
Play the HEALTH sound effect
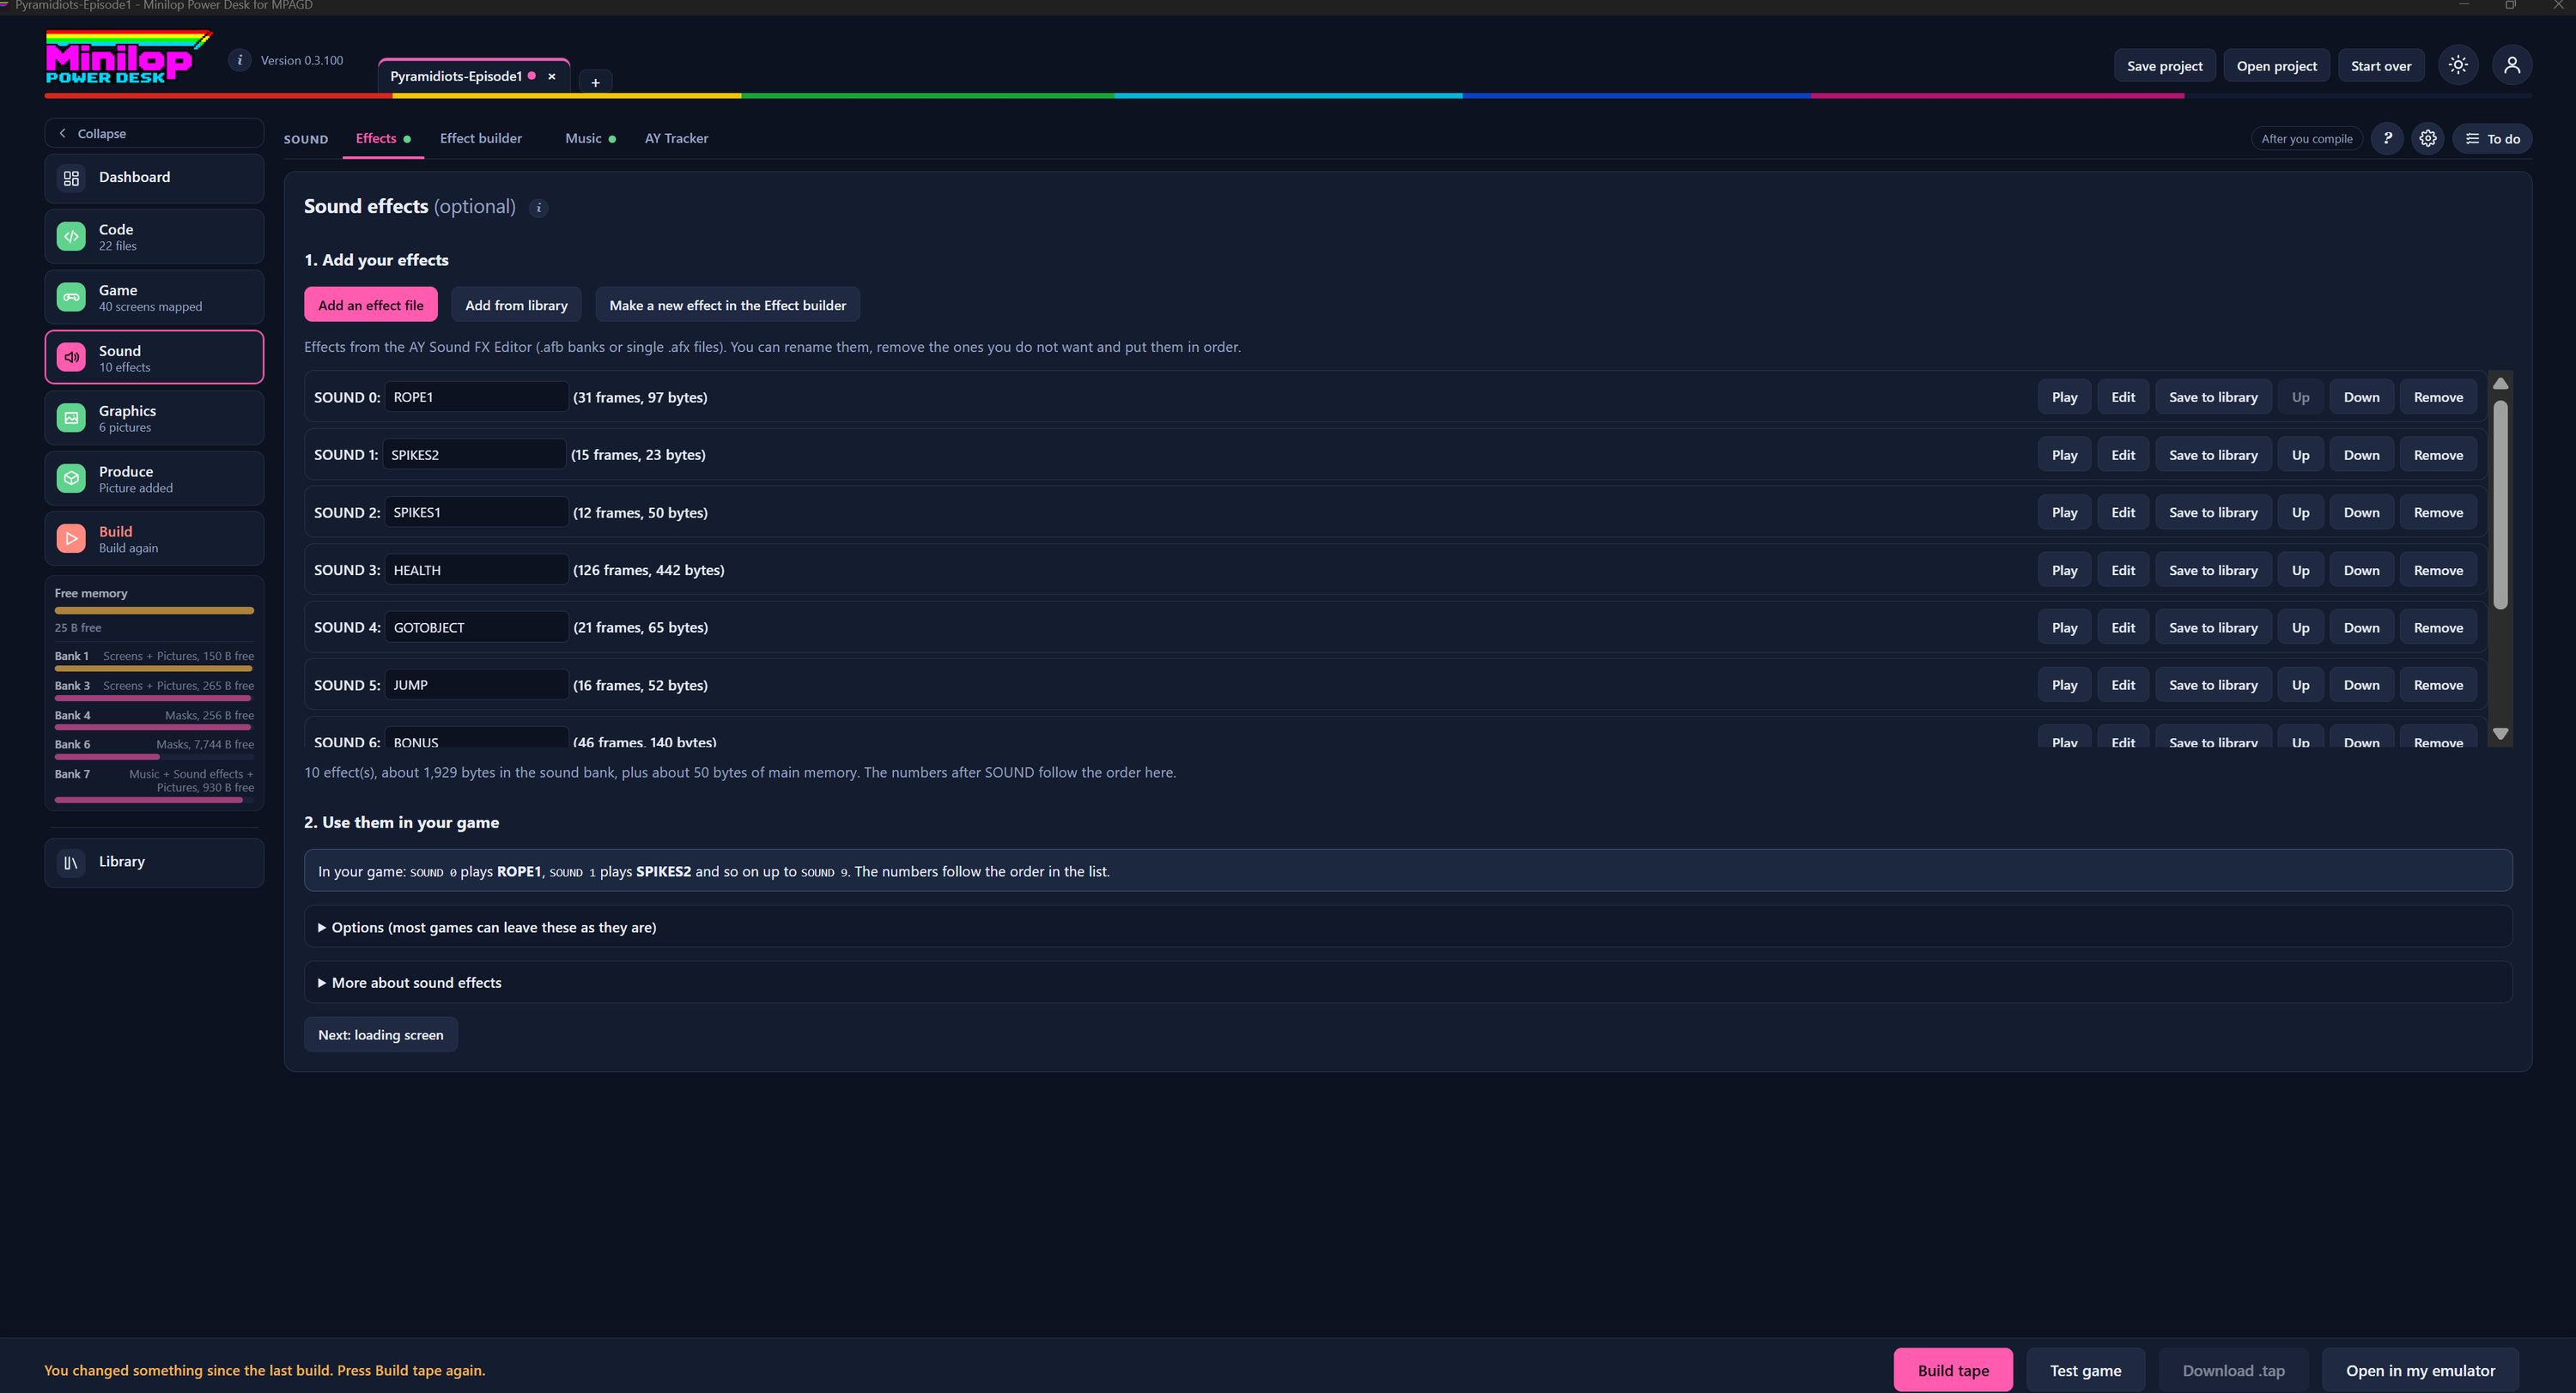click(2064, 570)
